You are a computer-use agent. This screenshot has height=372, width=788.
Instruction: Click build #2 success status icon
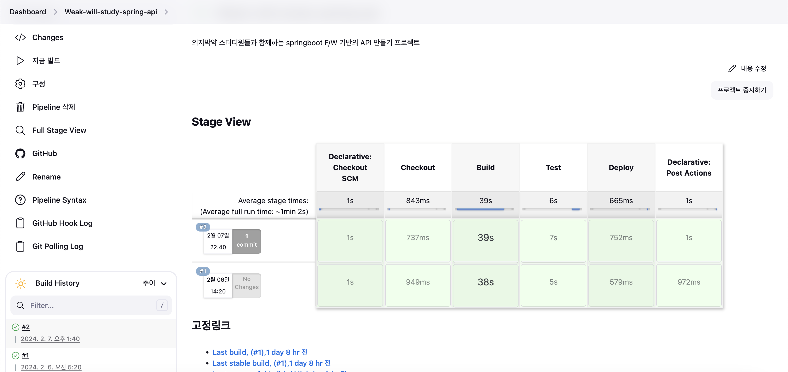(x=15, y=327)
